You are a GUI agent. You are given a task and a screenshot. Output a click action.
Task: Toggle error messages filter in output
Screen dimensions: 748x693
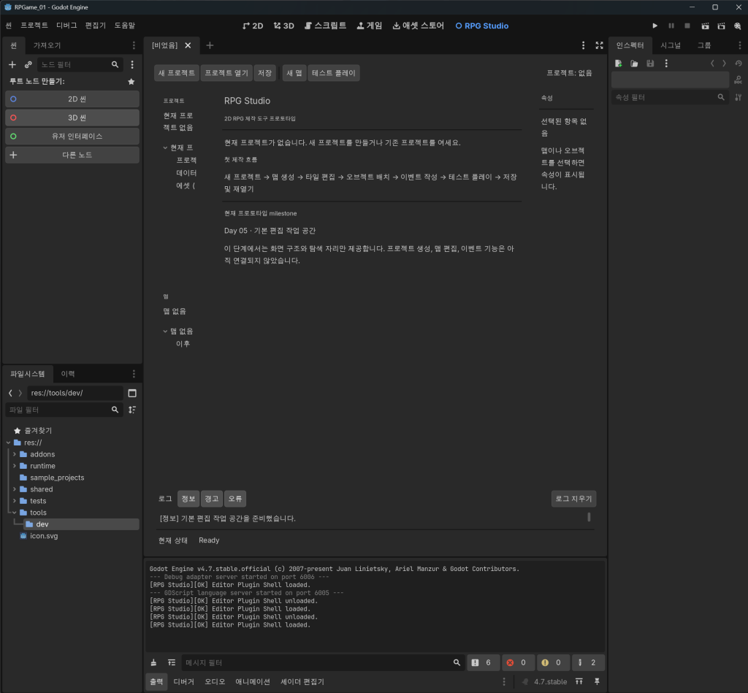(x=518, y=662)
